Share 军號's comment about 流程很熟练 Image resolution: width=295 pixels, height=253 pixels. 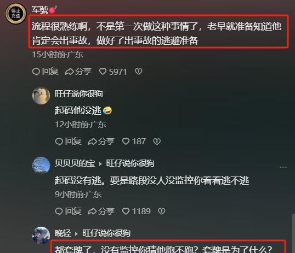point(78,72)
